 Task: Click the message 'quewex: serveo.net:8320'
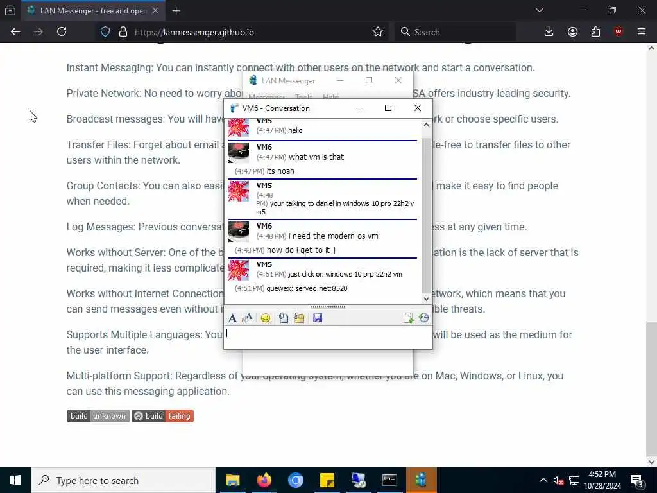pos(307,288)
